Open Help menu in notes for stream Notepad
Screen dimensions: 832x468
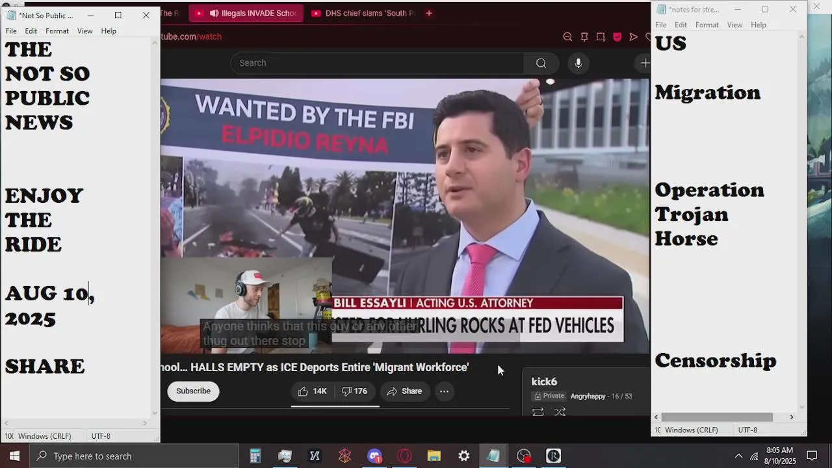coord(759,25)
